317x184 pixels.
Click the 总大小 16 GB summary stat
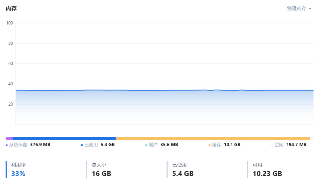(x=101, y=169)
